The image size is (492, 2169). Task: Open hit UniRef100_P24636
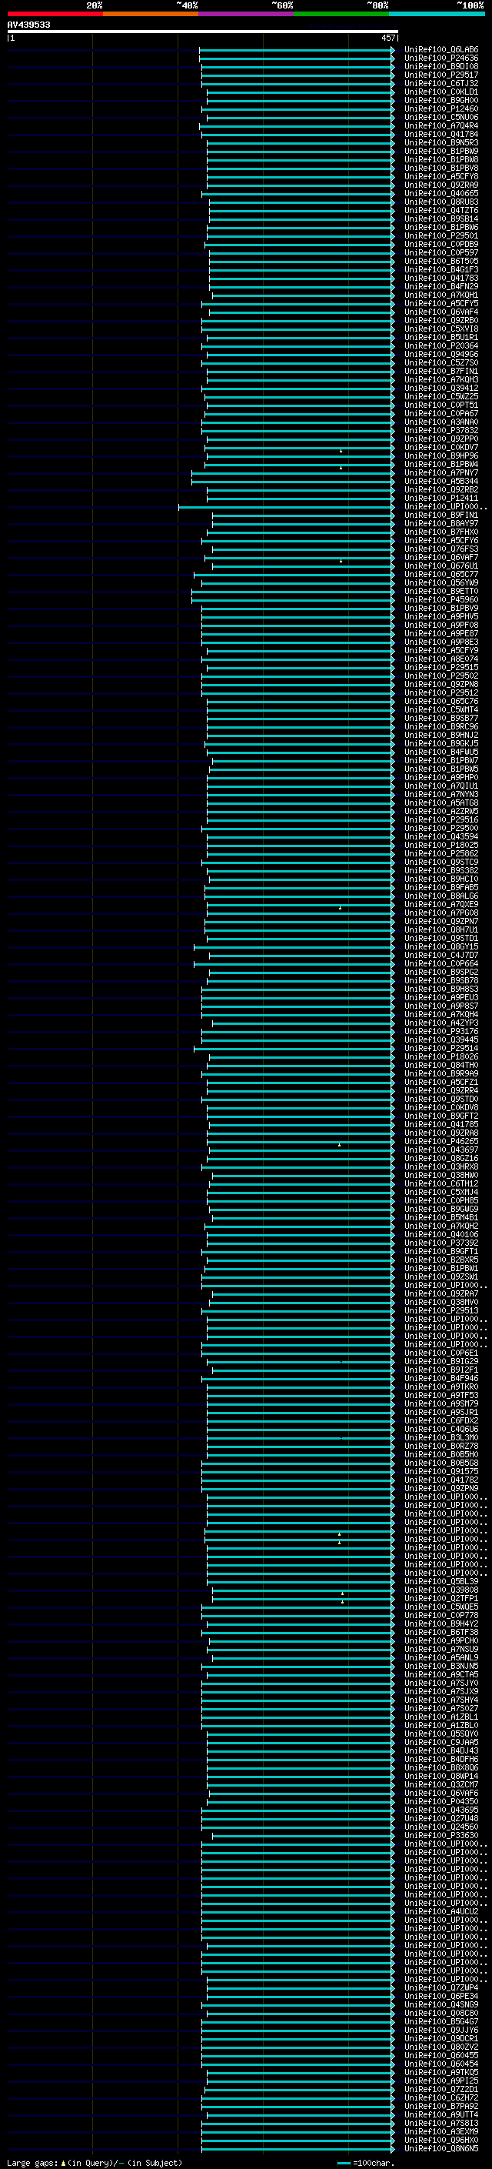point(441,58)
